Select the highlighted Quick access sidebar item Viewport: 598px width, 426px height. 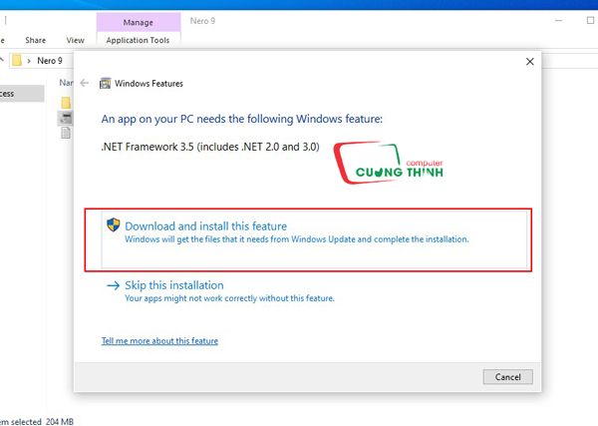[x=22, y=94]
